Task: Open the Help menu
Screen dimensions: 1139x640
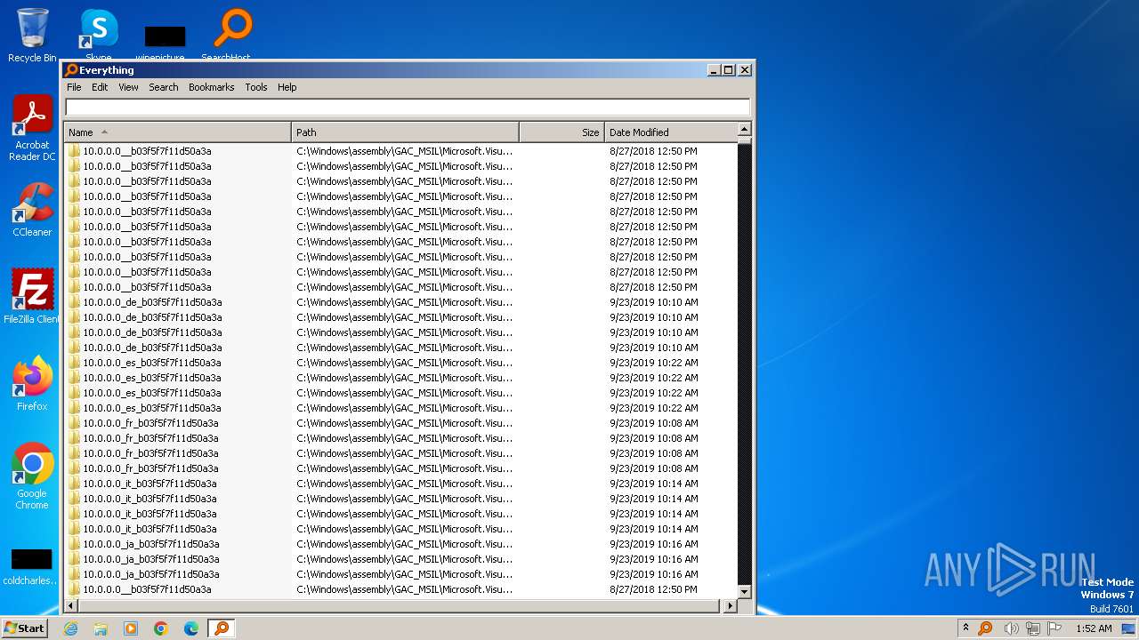Action: [287, 87]
